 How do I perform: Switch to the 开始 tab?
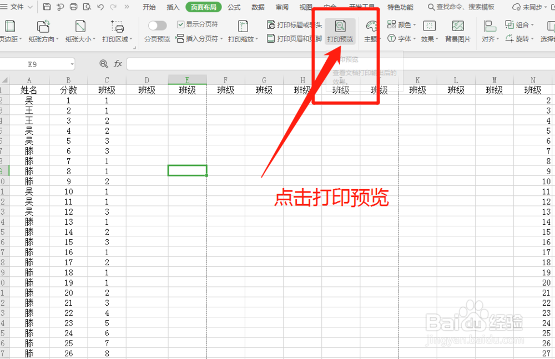pos(149,7)
